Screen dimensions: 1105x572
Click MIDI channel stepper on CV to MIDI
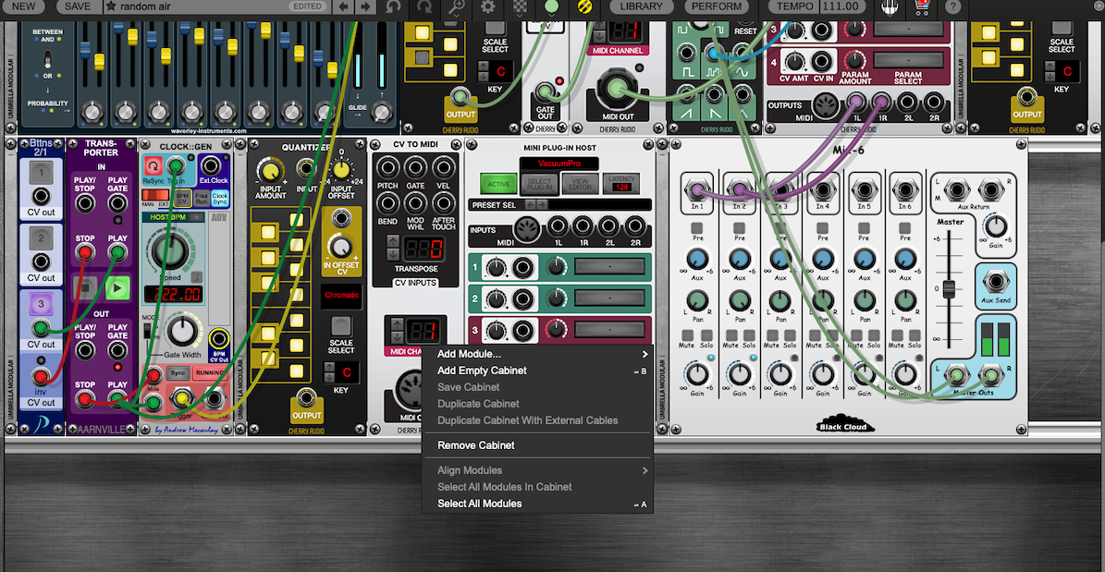click(396, 330)
